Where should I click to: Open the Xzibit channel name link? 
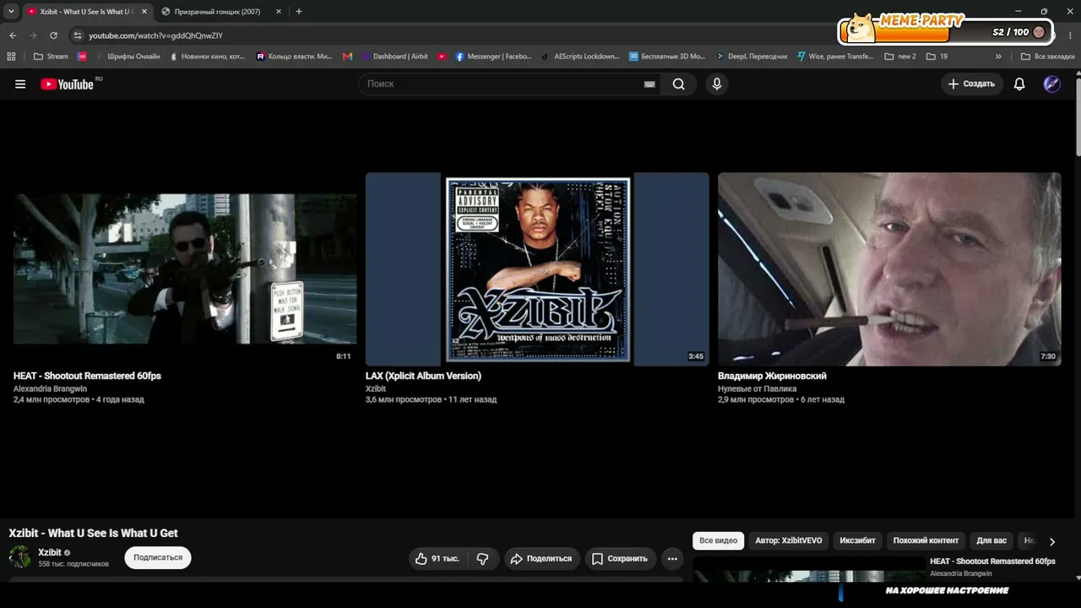[x=50, y=552]
